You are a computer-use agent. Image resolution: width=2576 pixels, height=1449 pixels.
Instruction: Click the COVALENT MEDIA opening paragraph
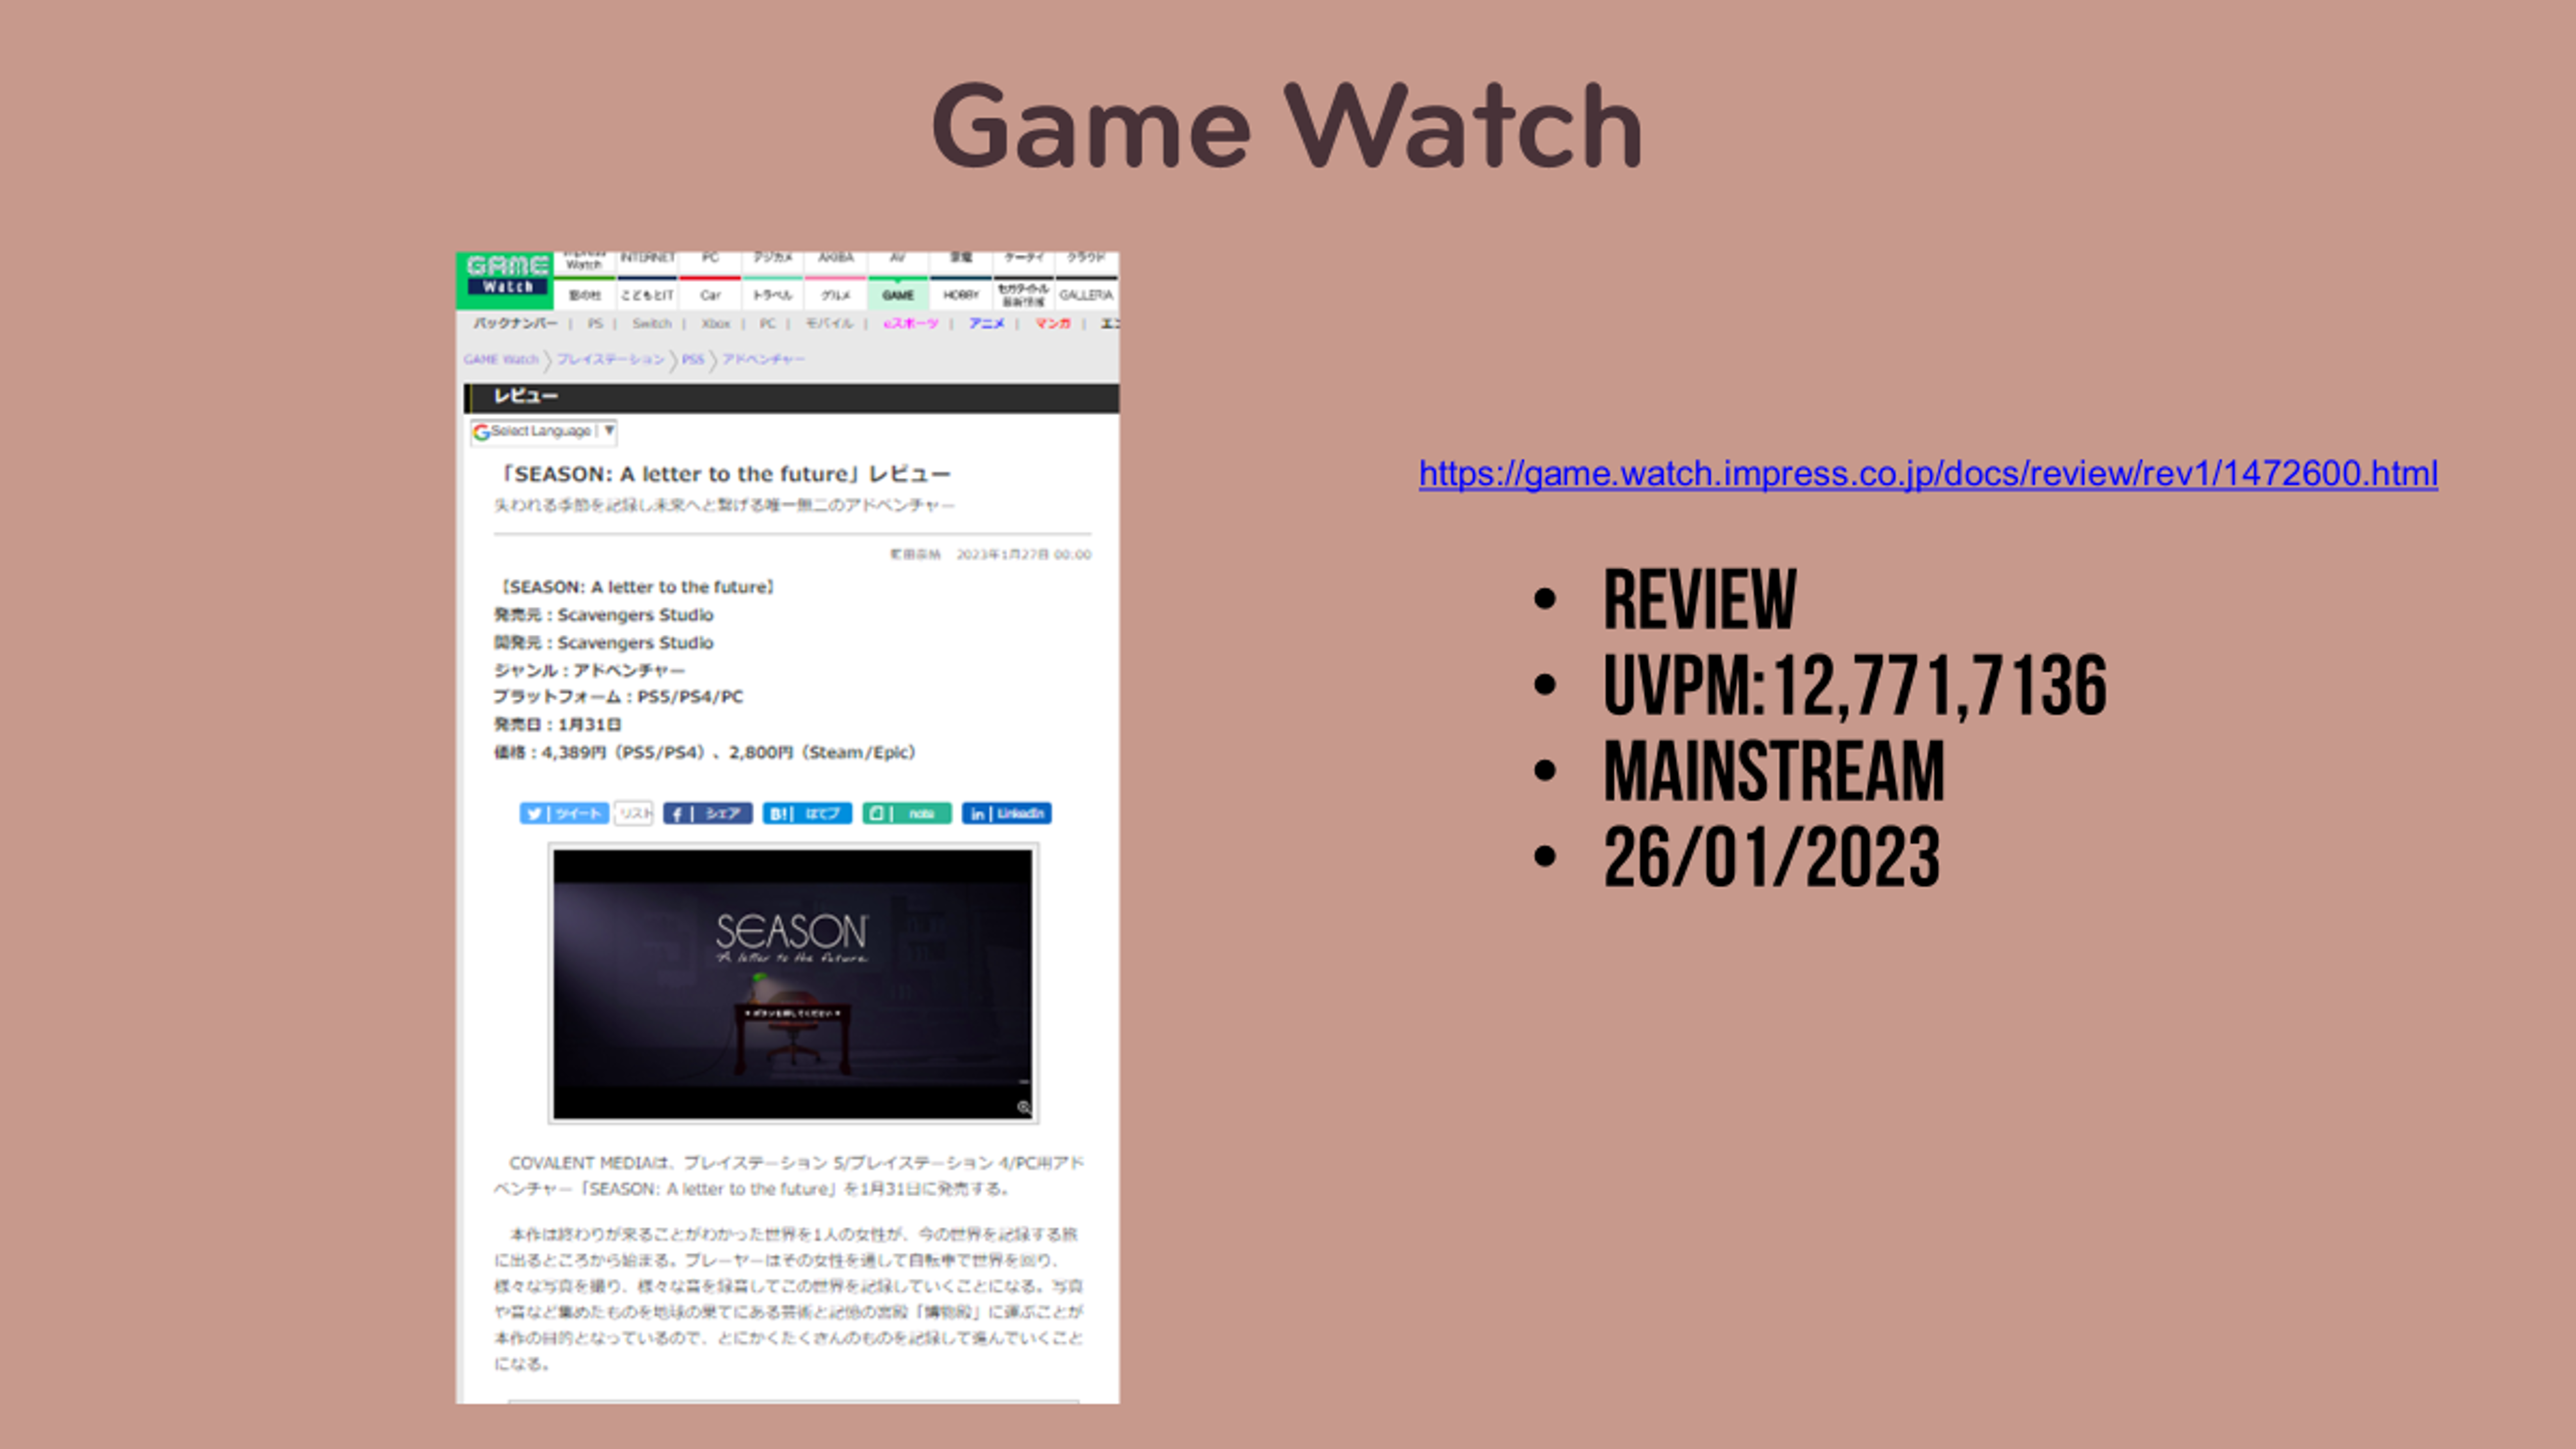tap(789, 1175)
